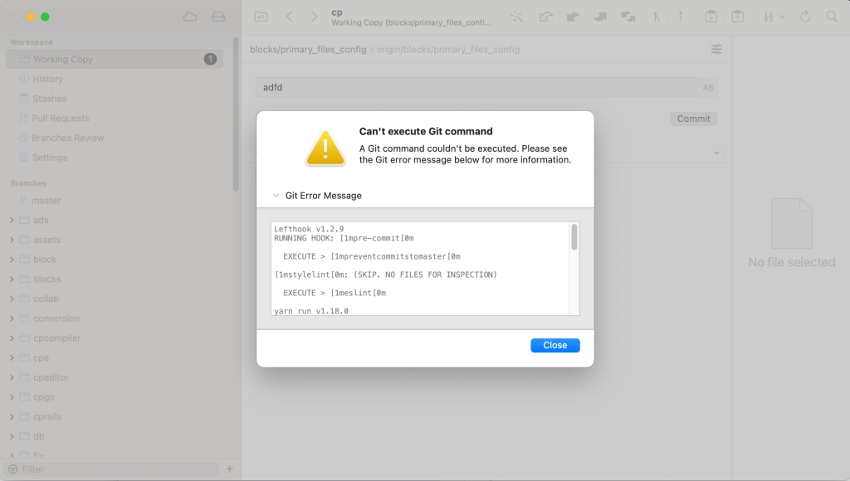Viewport: 850px width, 481px height.
Task: Collapse the Git Error Message section
Action: 276,196
